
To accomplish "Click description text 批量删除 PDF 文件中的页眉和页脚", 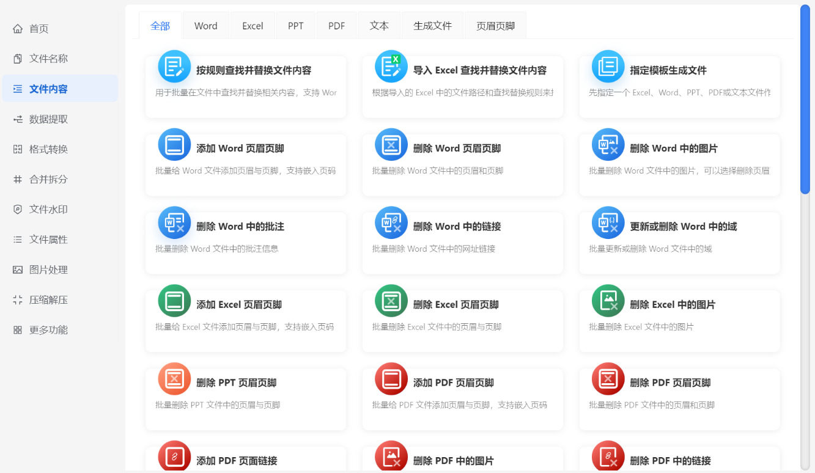I will (x=652, y=405).
